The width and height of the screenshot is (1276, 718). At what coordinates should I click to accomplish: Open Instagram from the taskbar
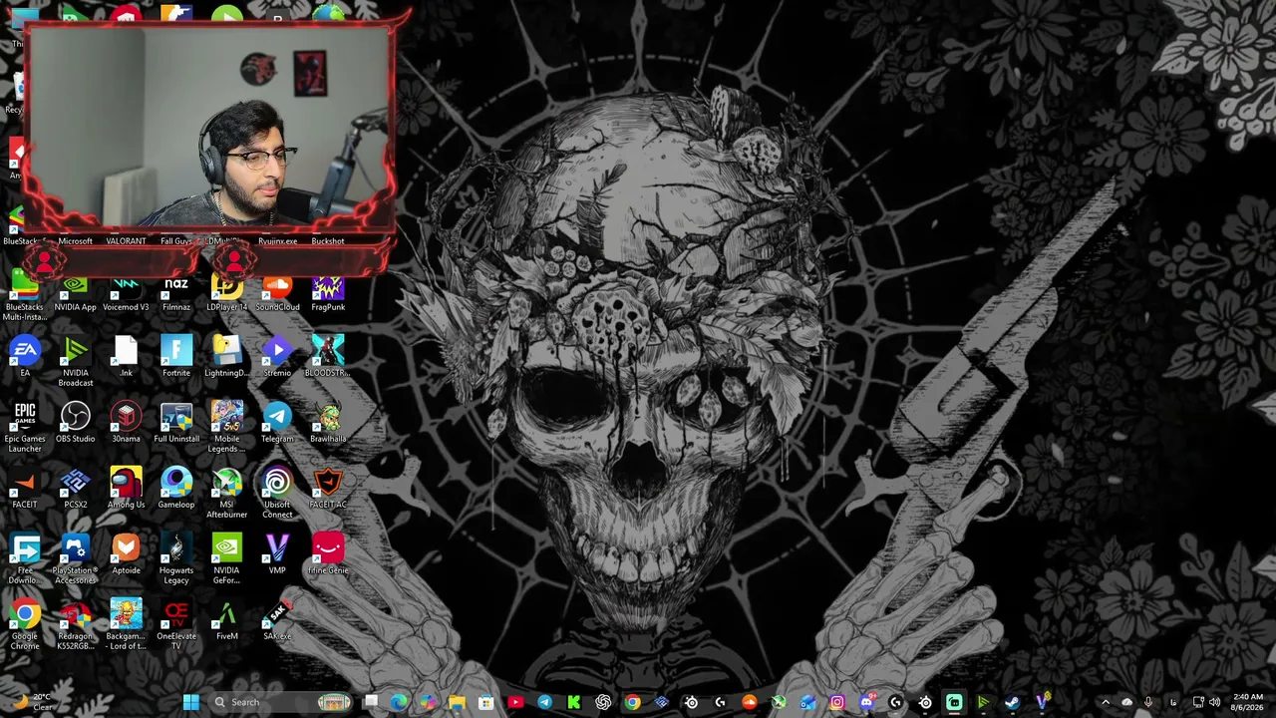(836, 702)
